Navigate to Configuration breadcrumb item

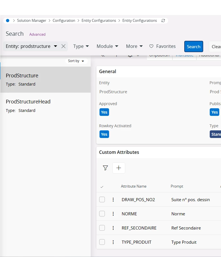point(64,21)
